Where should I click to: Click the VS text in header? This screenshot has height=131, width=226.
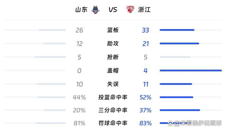tap(113, 10)
